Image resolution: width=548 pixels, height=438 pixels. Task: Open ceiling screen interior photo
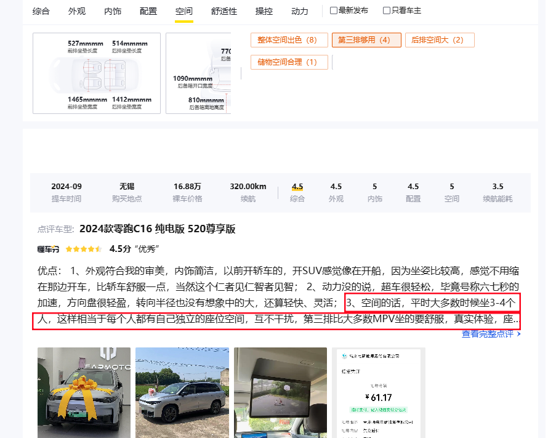tap(280, 392)
